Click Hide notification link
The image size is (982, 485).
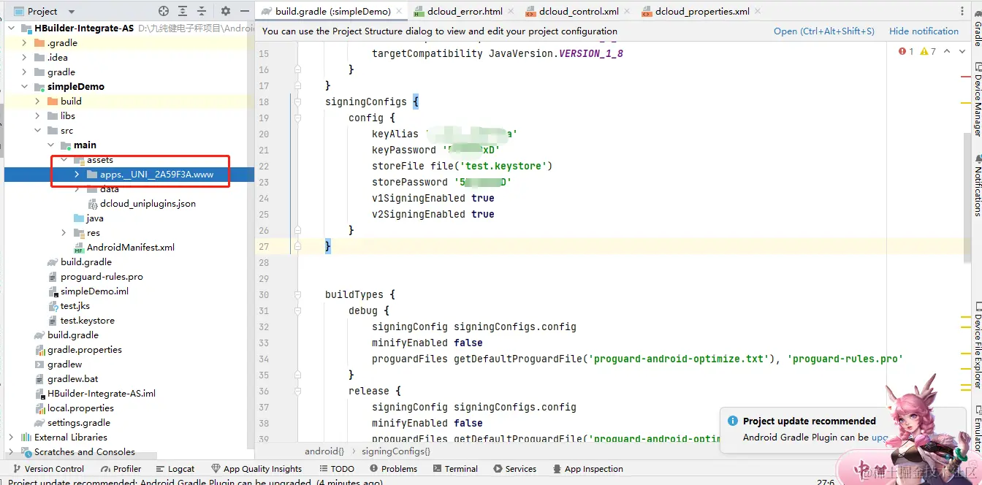pyautogui.click(x=924, y=31)
